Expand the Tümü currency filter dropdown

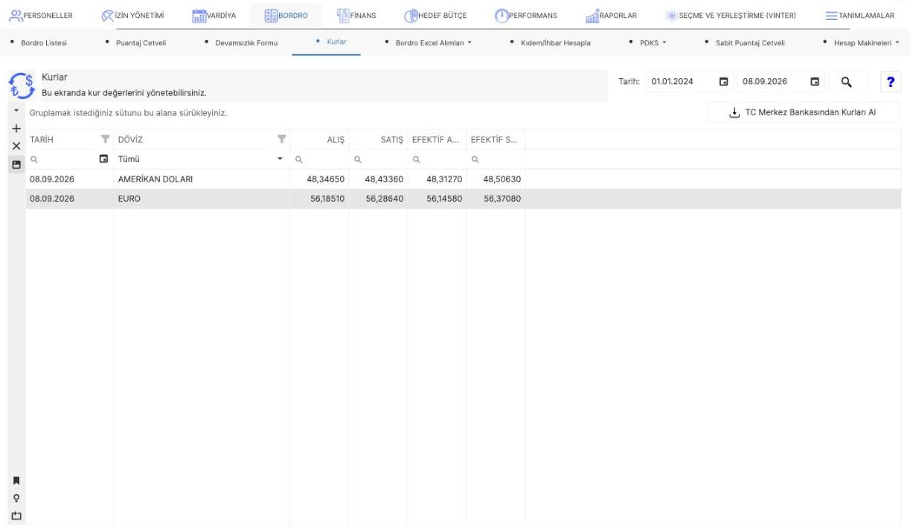point(281,159)
